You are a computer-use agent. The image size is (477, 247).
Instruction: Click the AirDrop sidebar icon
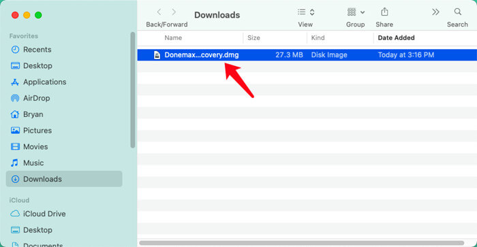(x=15, y=98)
